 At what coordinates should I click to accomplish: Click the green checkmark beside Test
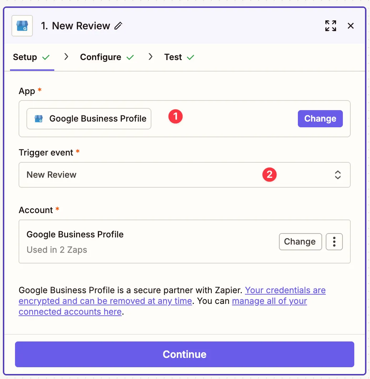(190, 57)
